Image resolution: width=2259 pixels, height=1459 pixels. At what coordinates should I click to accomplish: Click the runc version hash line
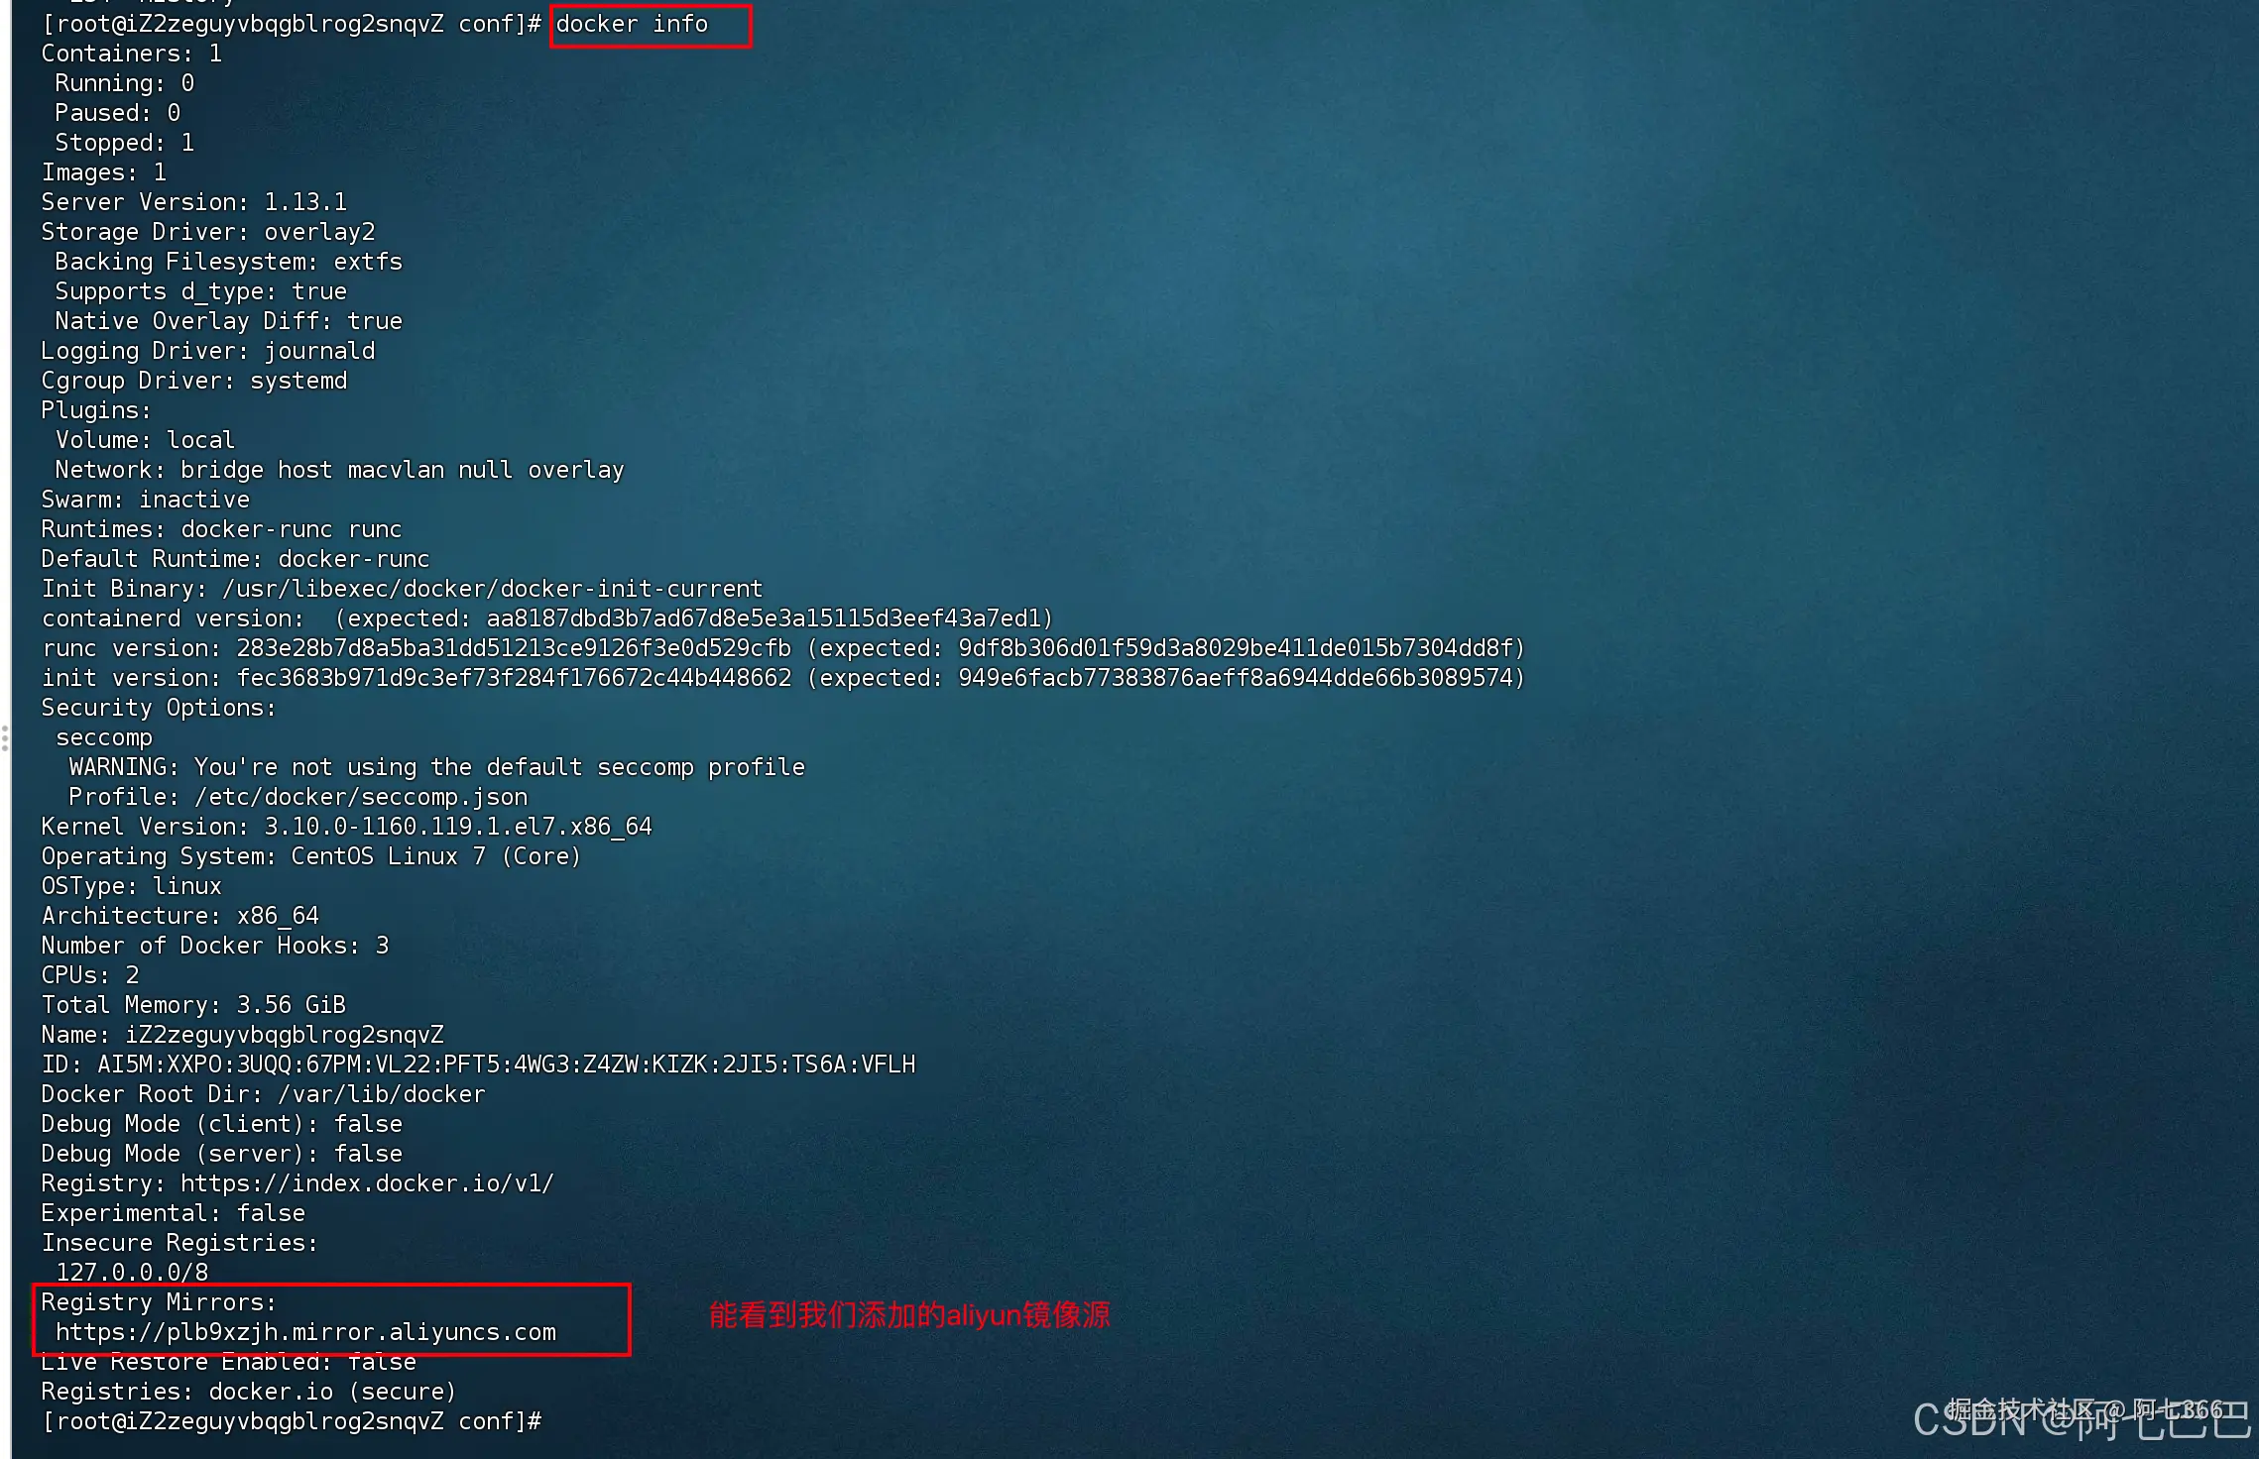coord(783,648)
